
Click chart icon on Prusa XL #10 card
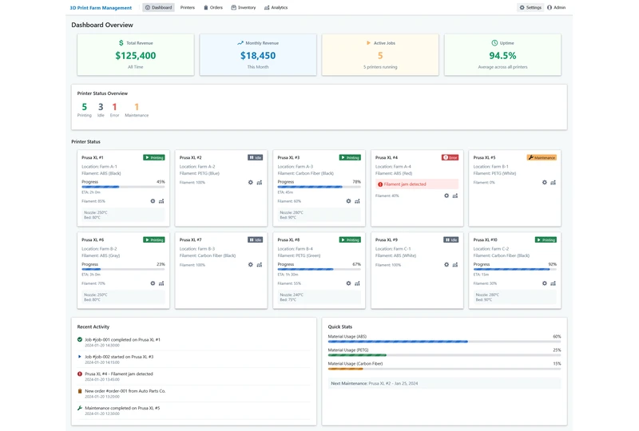tap(553, 283)
